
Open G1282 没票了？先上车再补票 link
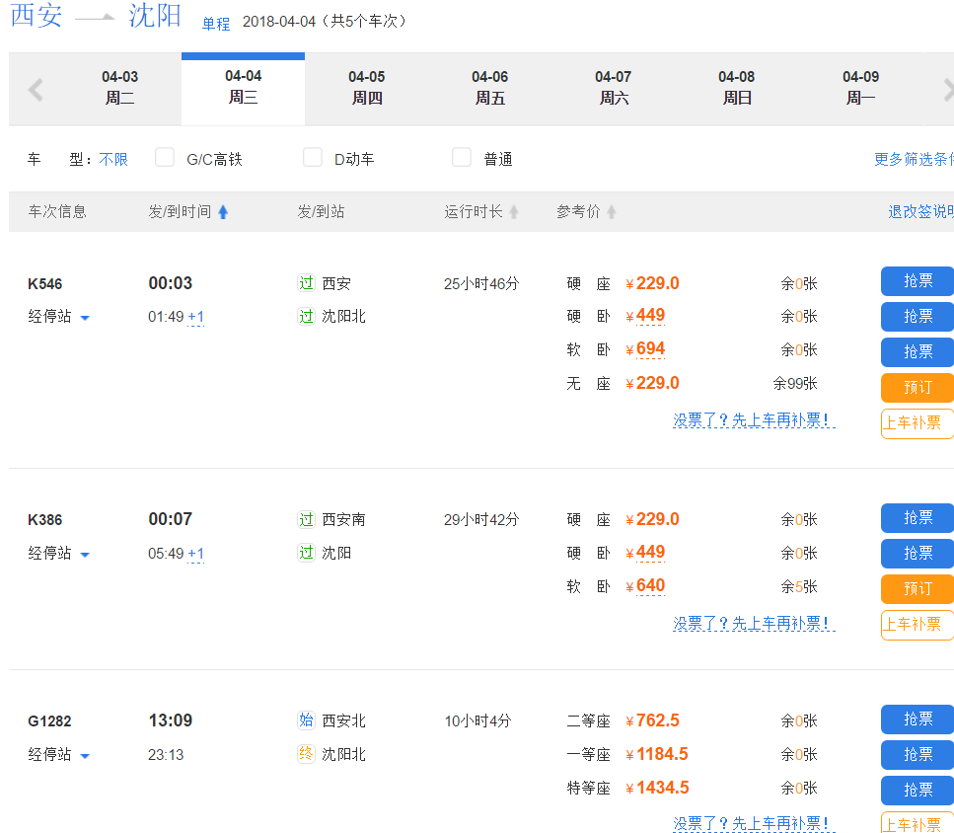[x=754, y=824]
